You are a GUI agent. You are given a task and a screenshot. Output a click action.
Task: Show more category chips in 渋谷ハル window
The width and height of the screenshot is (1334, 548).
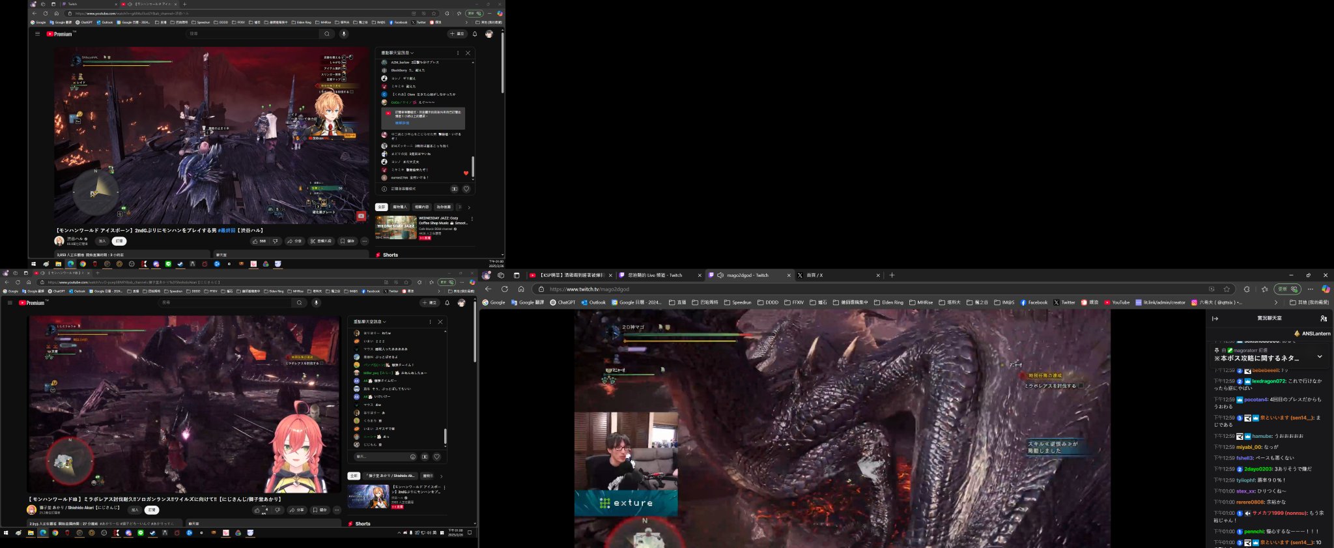[469, 207]
